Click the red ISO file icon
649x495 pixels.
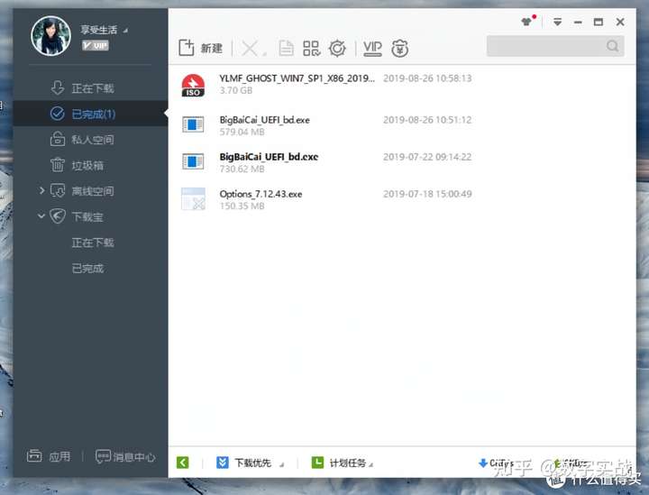[193, 86]
